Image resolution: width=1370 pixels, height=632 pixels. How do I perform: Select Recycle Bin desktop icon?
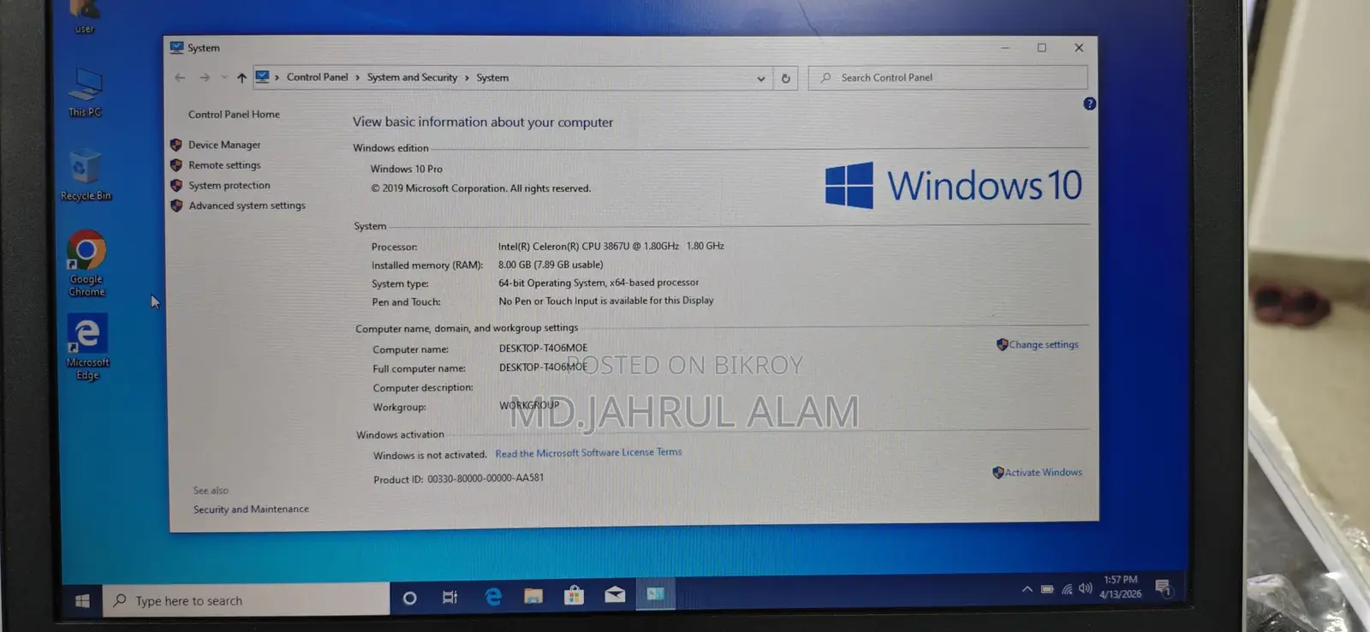85,176
